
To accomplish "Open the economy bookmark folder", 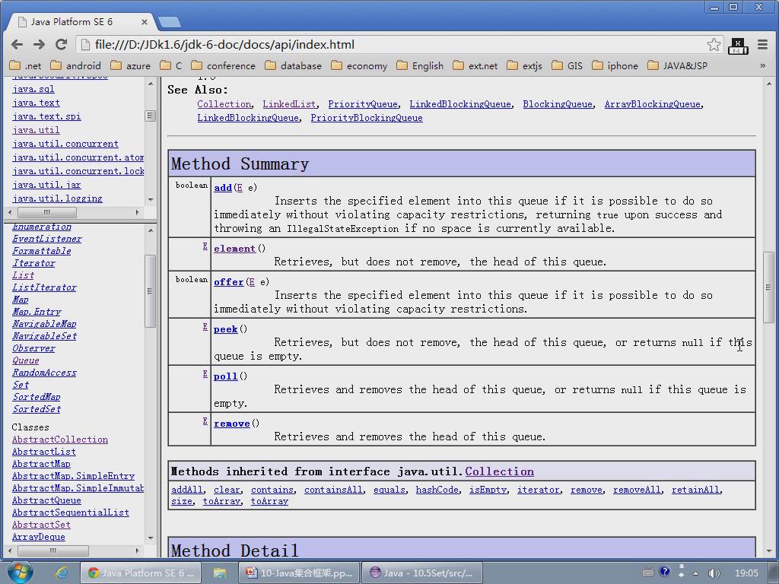I will point(359,65).
